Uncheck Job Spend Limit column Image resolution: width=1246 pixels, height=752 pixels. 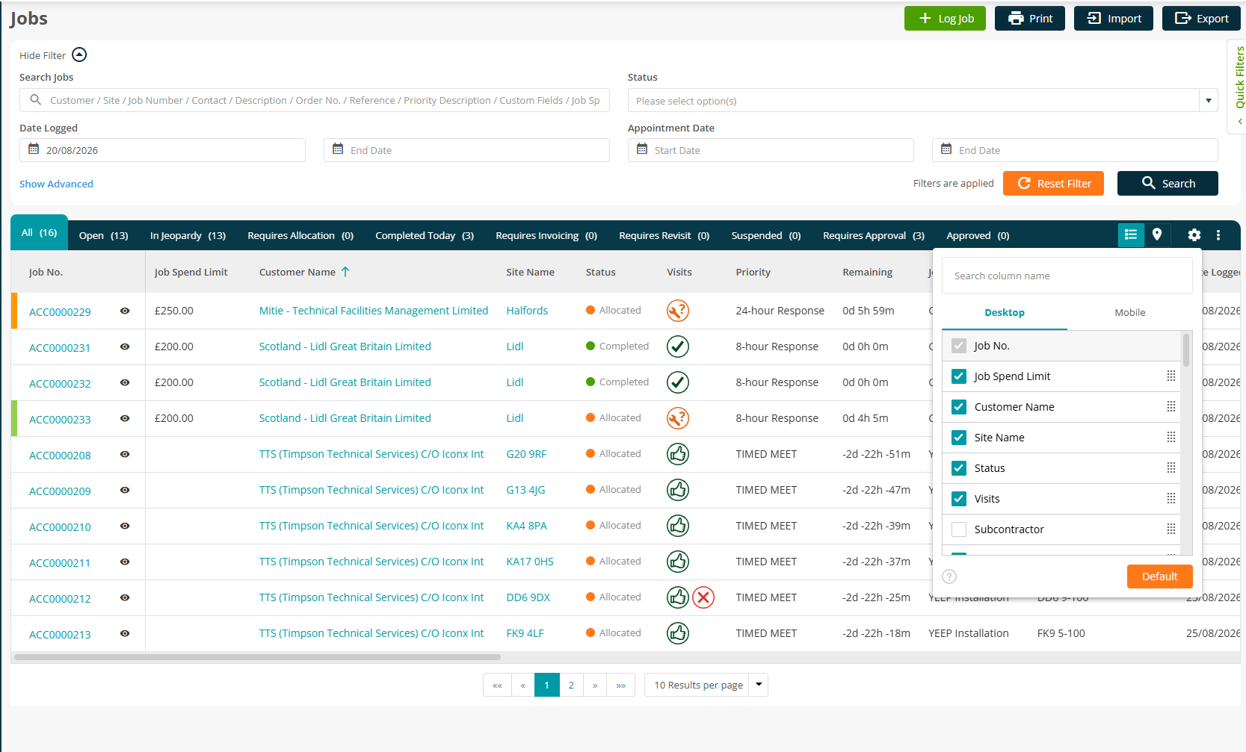pos(959,376)
